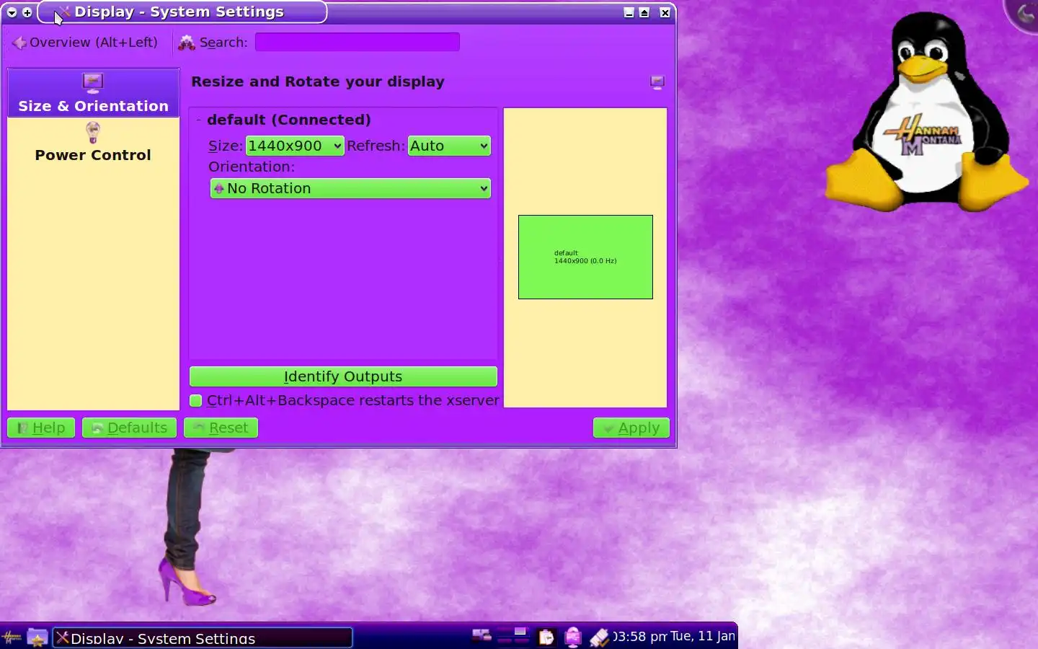1038x649 pixels.
Task: Open the Power Control section
Action: (93, 143)
